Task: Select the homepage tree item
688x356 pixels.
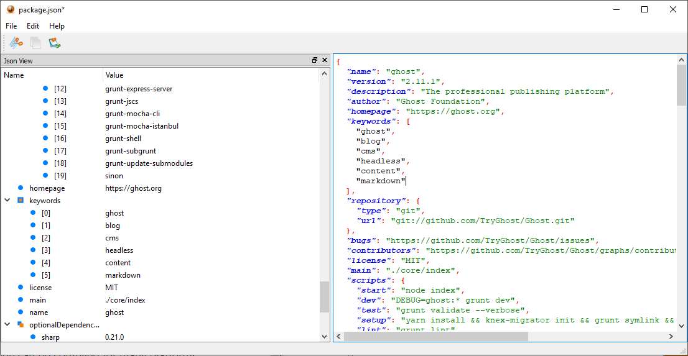Action: [x=47, y=188]
